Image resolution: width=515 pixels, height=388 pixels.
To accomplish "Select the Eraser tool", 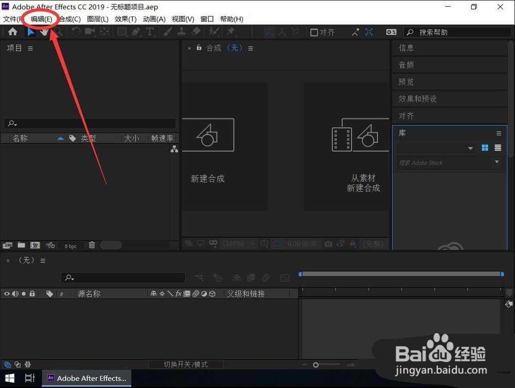I will pos(196,32).
